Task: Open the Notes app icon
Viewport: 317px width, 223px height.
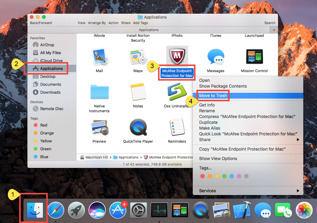Action: [138, 93]
